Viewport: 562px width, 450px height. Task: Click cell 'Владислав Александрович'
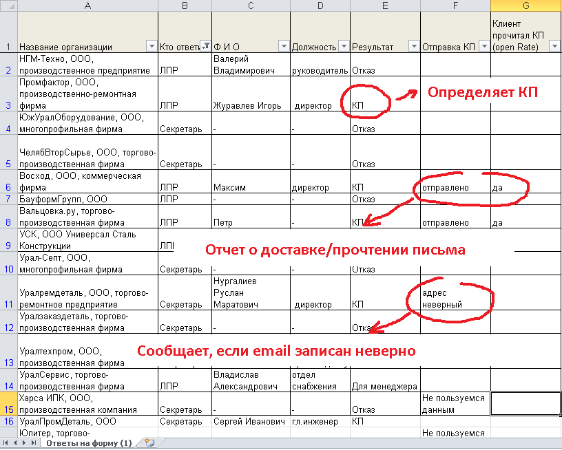tap(251, 381)
